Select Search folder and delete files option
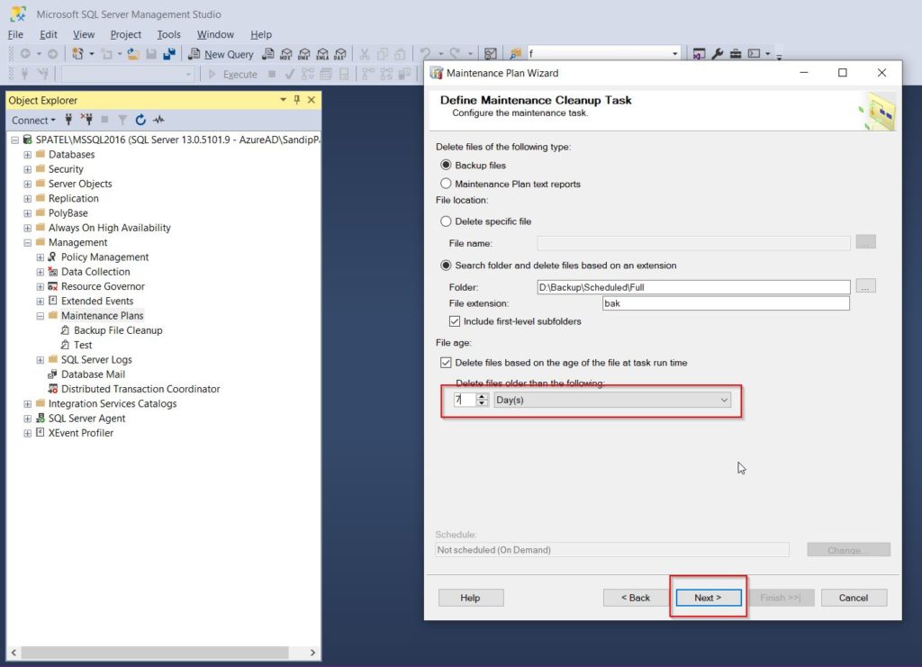This screenshot has height=667, width=922. pos(446,266)
